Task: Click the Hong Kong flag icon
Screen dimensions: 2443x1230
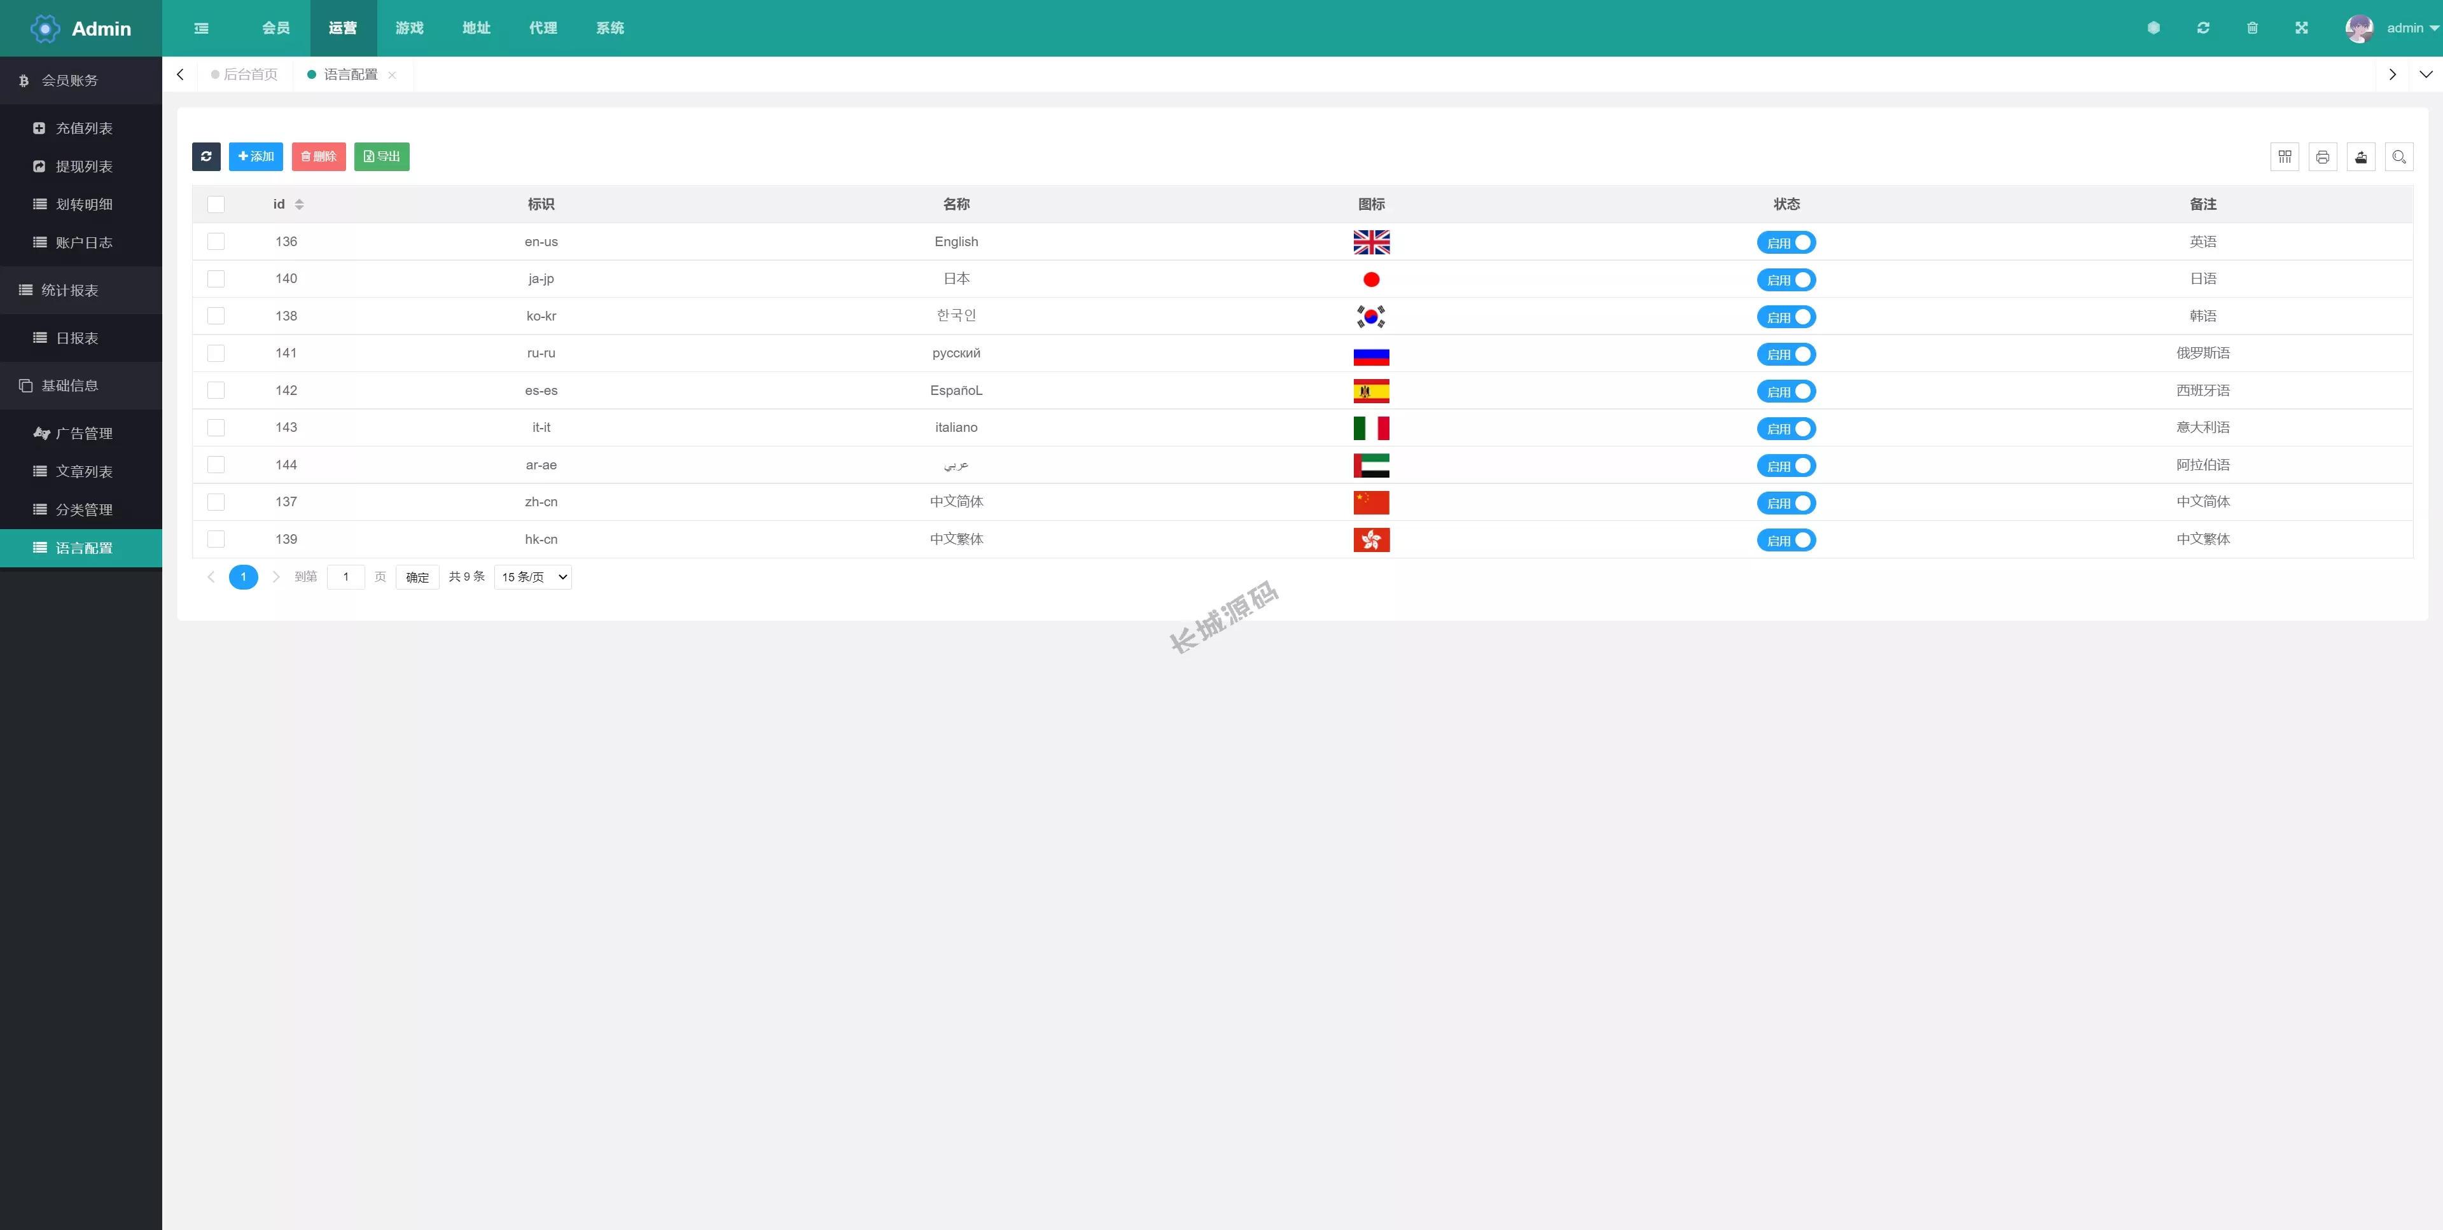Action: [1372, 539]
